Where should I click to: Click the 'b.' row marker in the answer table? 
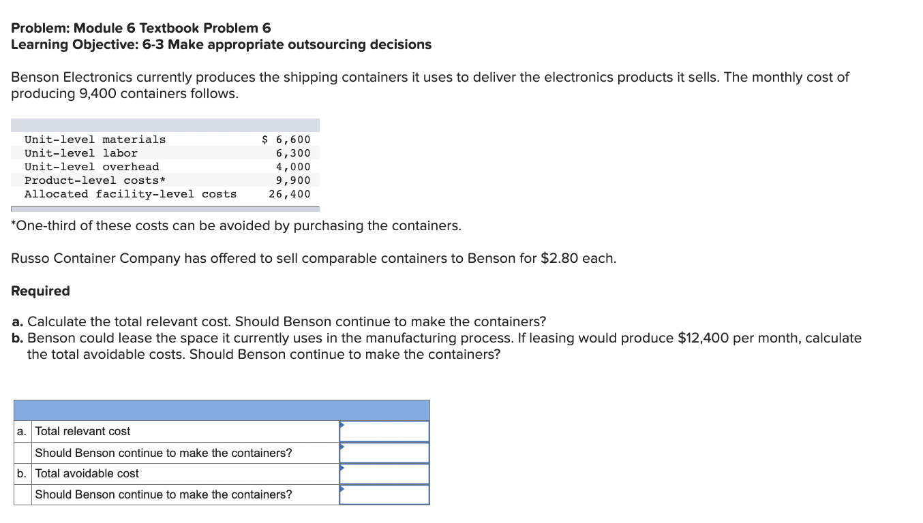(x=21, y=473)
